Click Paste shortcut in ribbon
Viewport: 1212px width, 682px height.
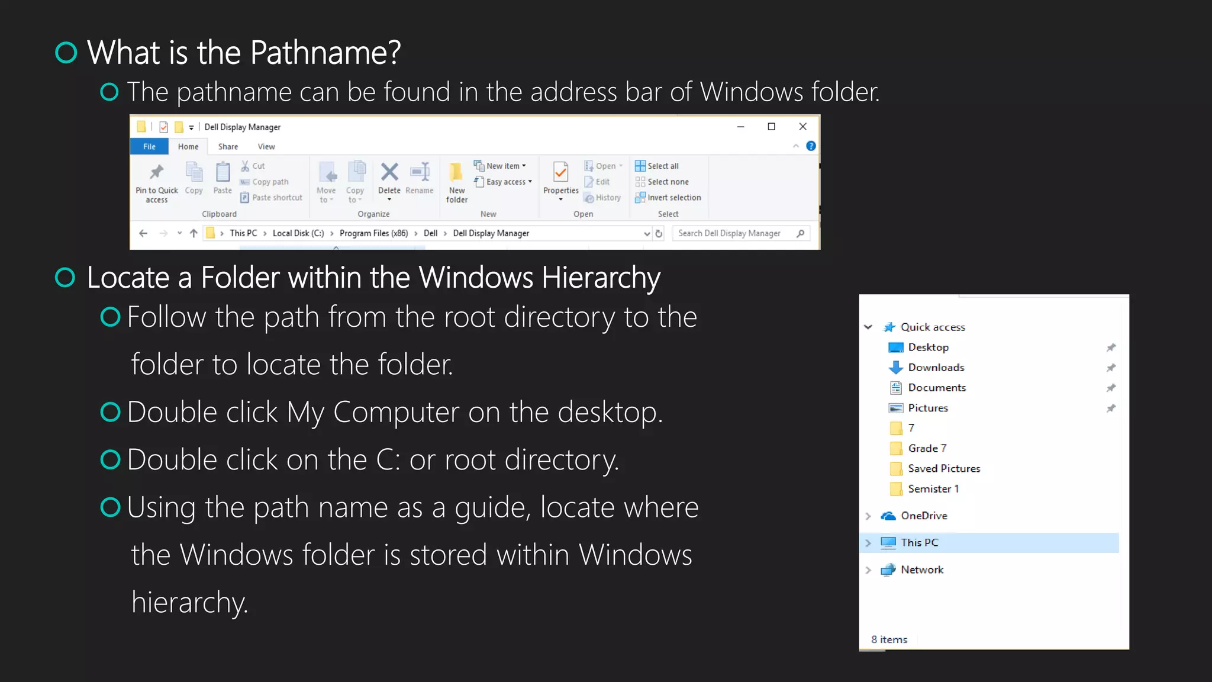tap(271, 198)
